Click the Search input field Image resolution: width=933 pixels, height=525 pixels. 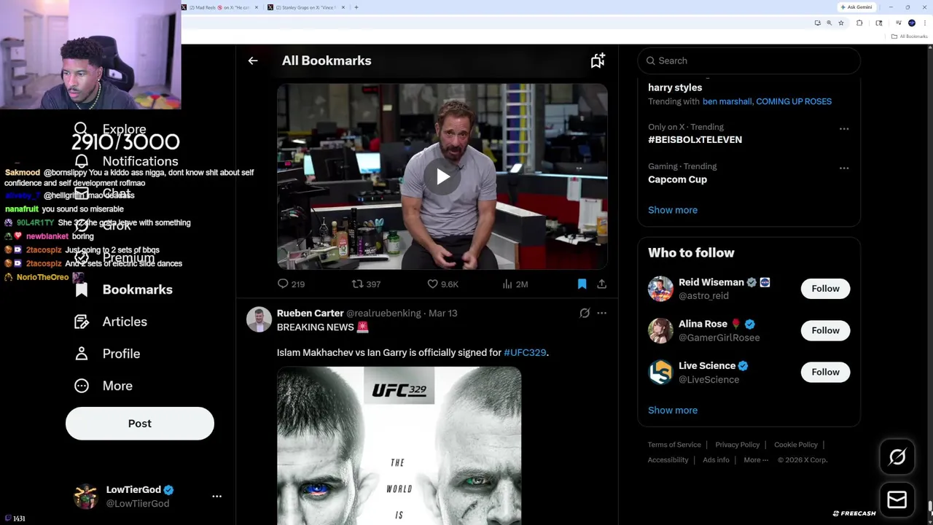click(x=749, y=61)
